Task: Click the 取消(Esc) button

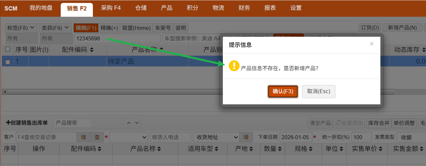Action: click(x=318, y=91)
